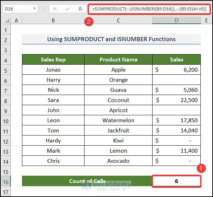Select the cell containing Tom
213x197 pixels.
pos(53,130)
